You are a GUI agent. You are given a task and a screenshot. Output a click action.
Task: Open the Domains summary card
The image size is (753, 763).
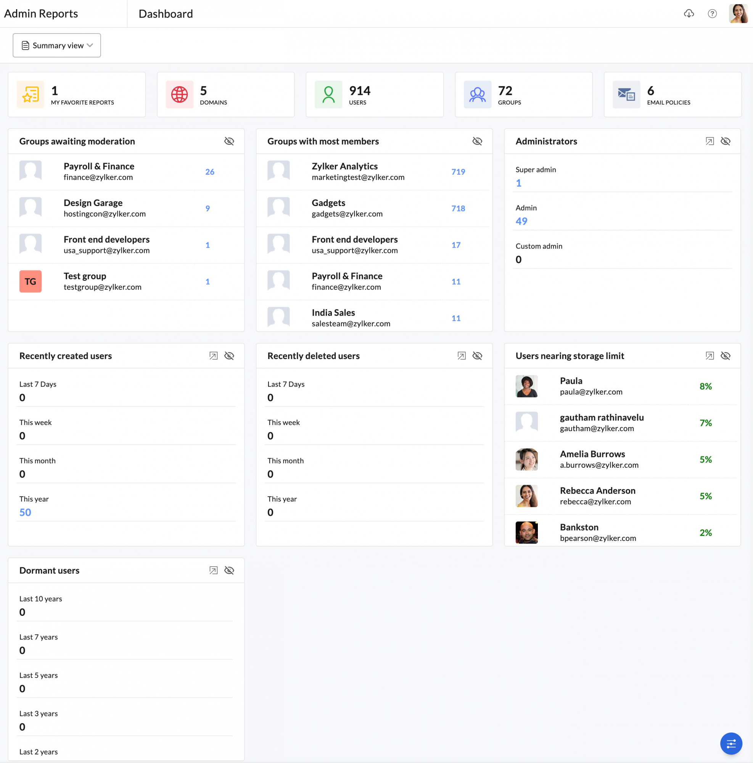(225, 95)
